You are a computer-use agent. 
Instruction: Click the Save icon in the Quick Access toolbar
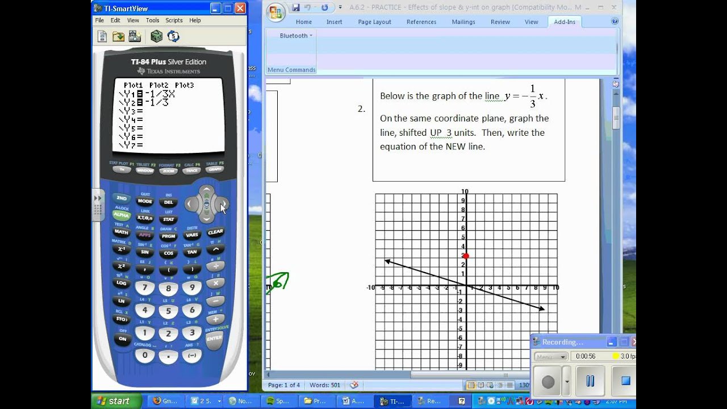pyautogui.click(x=295, y=7)
